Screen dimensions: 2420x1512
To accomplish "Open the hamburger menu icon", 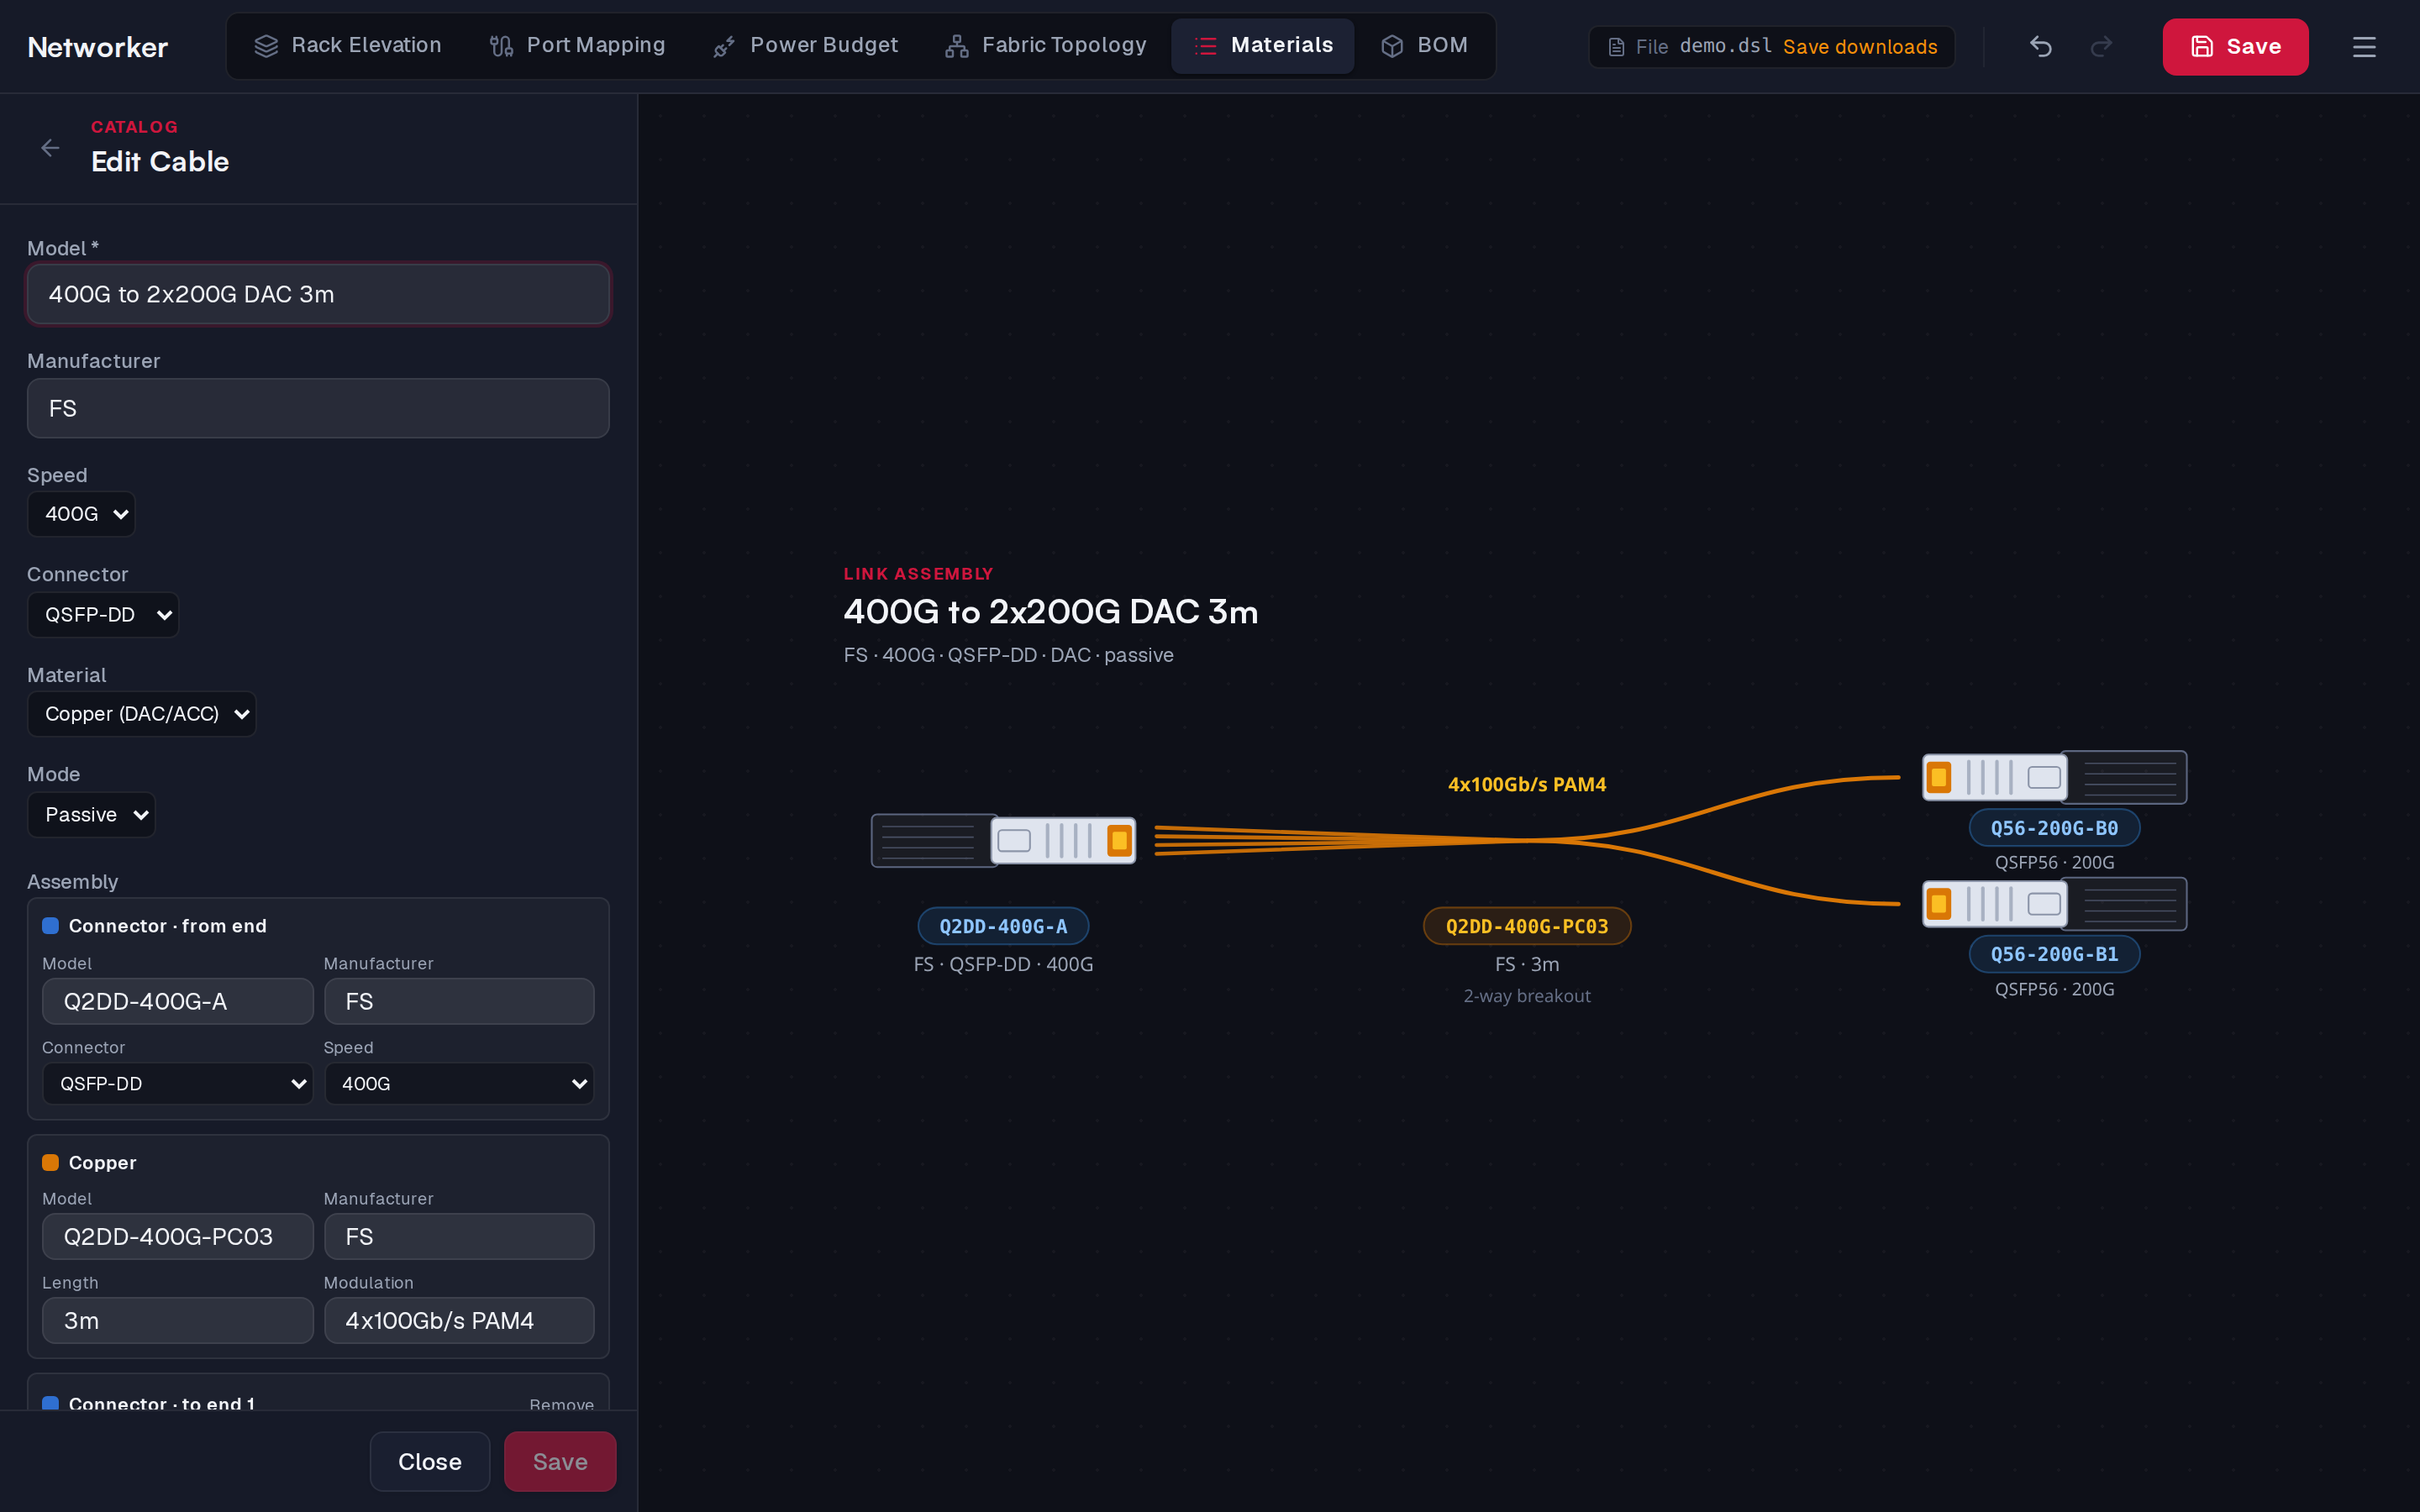I will [2364, 47].
